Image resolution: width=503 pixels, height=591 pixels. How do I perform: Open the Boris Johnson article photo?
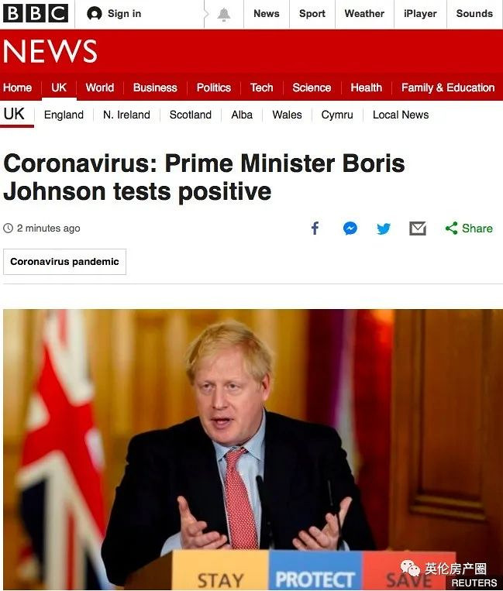tap(253, 449)
